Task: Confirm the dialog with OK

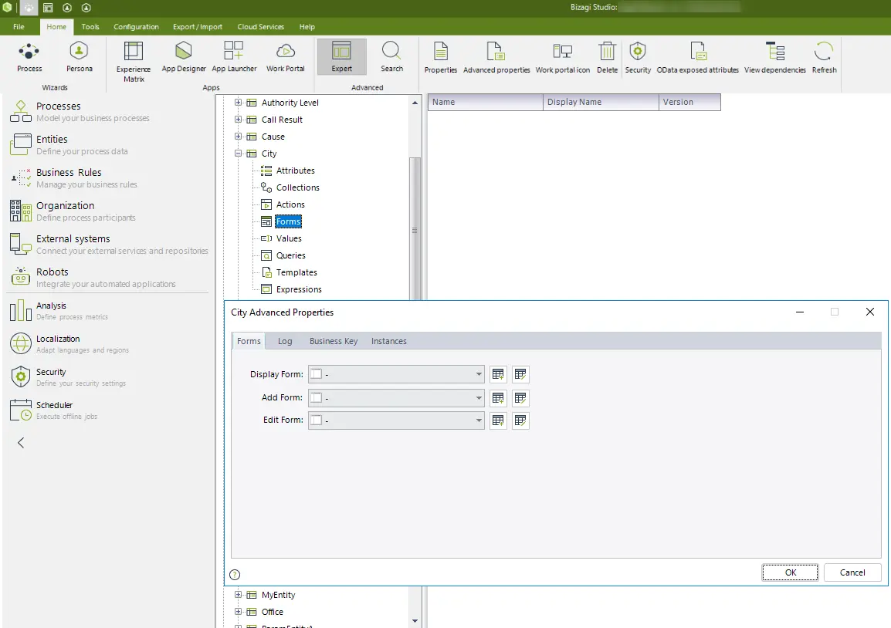Action: coord(790,572)
